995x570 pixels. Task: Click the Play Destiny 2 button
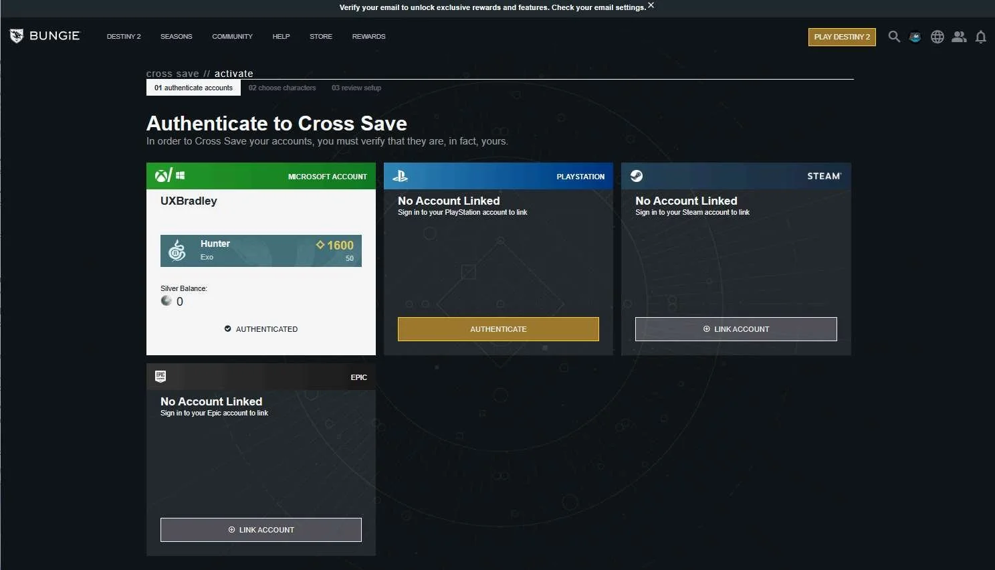tap(842, 37)
